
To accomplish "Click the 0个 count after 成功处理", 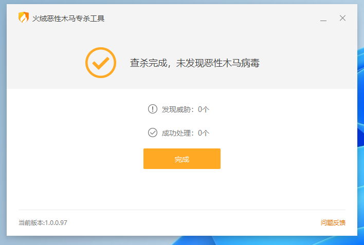I will [204, 133].
